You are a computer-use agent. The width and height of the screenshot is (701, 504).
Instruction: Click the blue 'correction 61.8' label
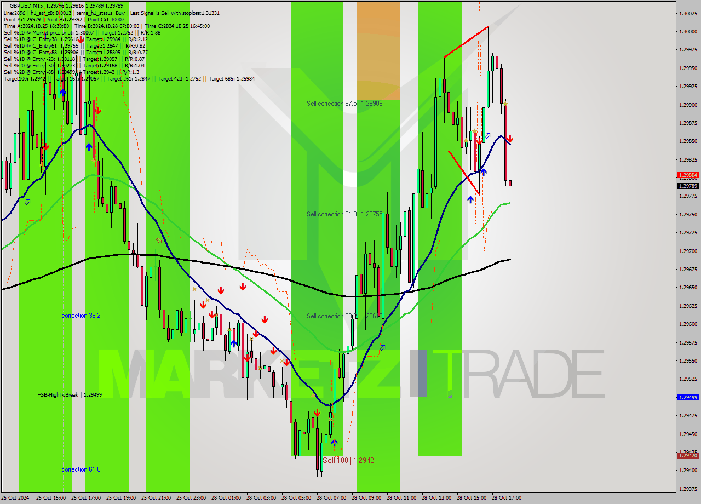pyautogui.click(x=81, y=469)
